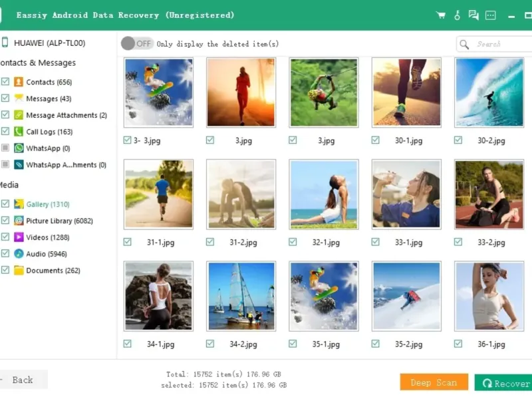The width and height of the screenshot is (532, 399).
Task: Open the 30-1.jpg running shoes thumbnail
Action: click(406, 92)
